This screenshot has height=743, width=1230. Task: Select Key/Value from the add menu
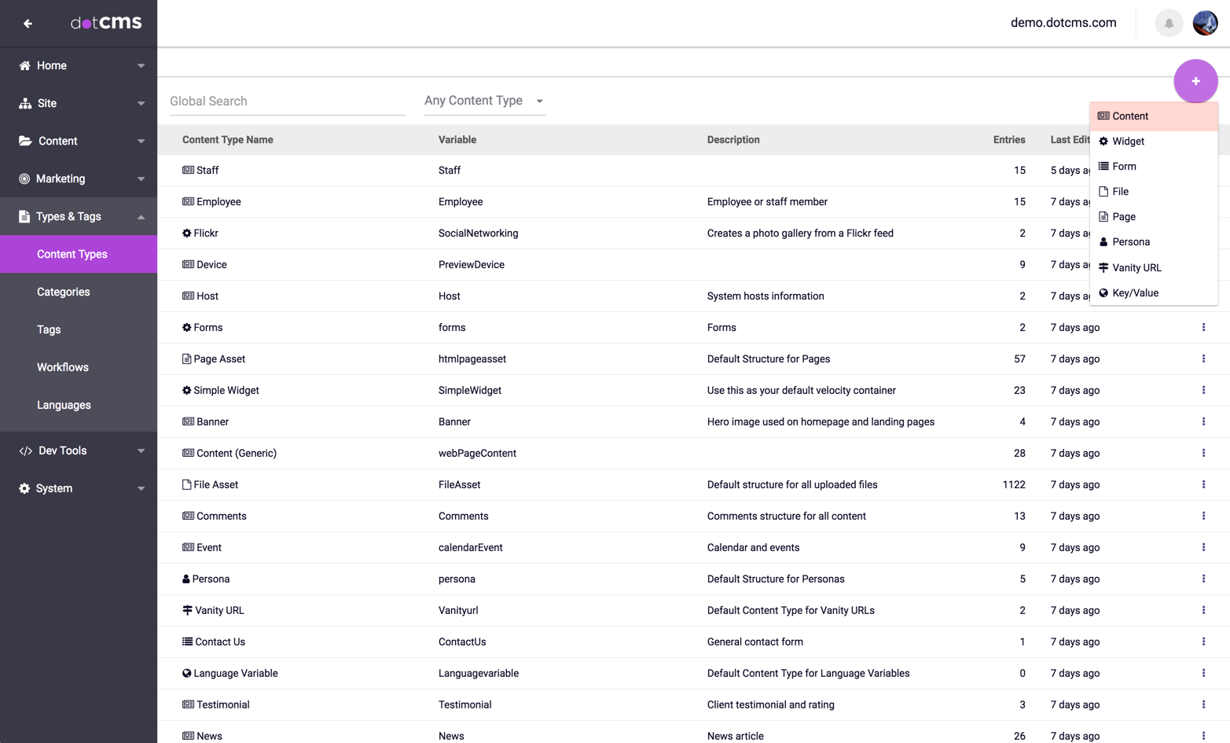click(x=1135, y=292)
